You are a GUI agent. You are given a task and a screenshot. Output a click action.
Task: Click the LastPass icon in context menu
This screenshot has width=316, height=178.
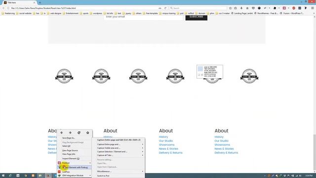coord(59,172)
